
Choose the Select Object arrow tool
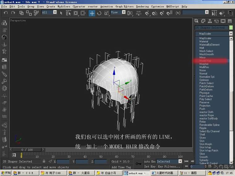61,13
